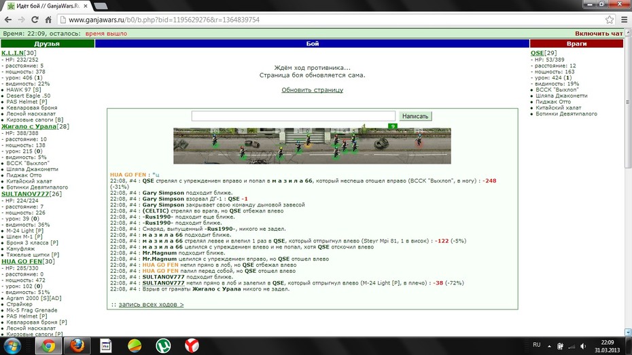Open the notepad-like taskbar document icon

(105, 345)
